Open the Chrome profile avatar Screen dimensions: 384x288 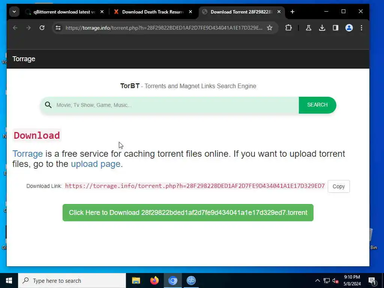pyautogui.click(x=349, y=28)
